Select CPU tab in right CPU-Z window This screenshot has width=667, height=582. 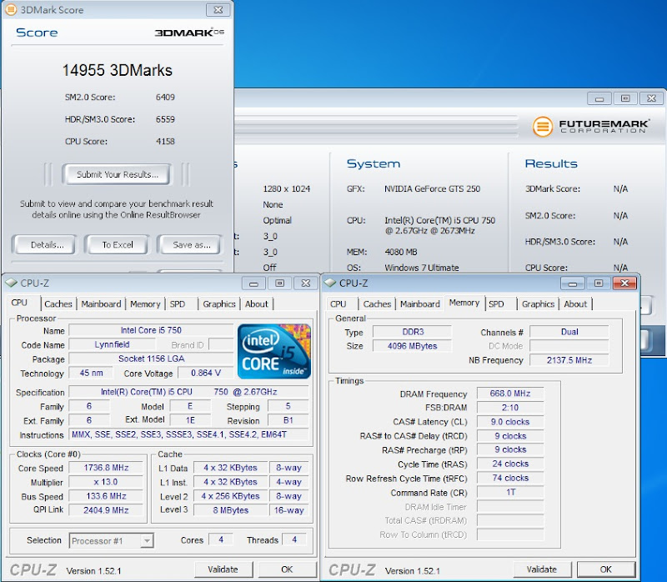click(x=339, y=304)
